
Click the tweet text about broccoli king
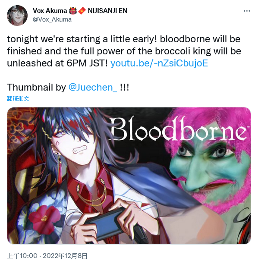[124, 51]
